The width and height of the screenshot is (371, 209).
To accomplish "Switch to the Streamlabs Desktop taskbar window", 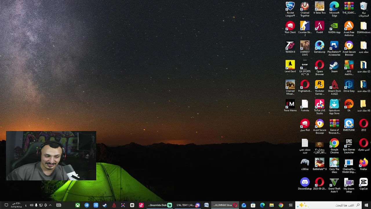I will pyautogui.click(x=160, y=205).
